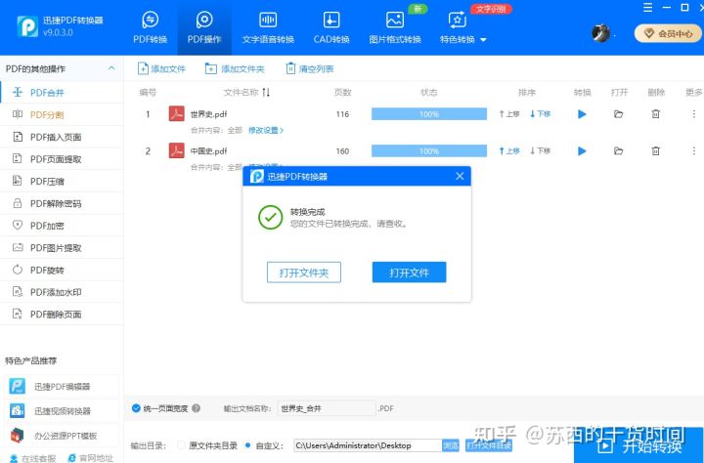Viewport: 704px width, 463px height.
Task: Click 清空列表 toolbar button
Action: 309,68
